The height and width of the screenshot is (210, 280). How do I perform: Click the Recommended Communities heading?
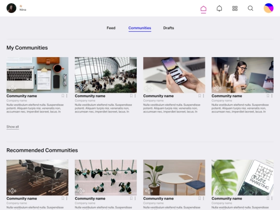tap(42, 150)
